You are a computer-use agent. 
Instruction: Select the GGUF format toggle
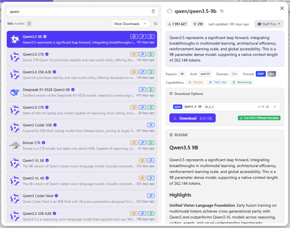click(261, 74)
